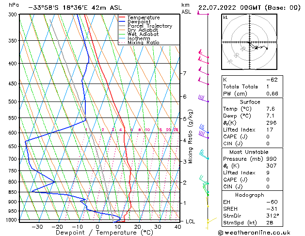Select the Most Unstable Lifted Index value 9

point(268,173)
